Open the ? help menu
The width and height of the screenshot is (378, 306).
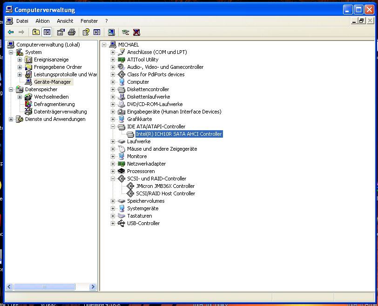[x=107, y=21]
